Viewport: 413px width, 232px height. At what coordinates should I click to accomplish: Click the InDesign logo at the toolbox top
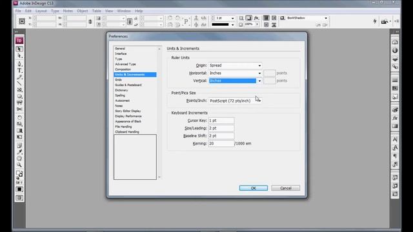(x=19, y=41)
